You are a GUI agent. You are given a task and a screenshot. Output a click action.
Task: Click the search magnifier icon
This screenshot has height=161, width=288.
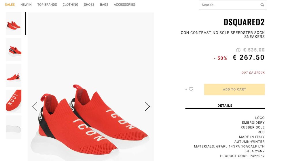click(x=262, y=5)
